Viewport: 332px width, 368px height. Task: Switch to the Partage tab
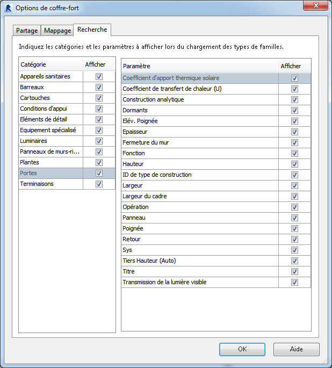(27, 31)
